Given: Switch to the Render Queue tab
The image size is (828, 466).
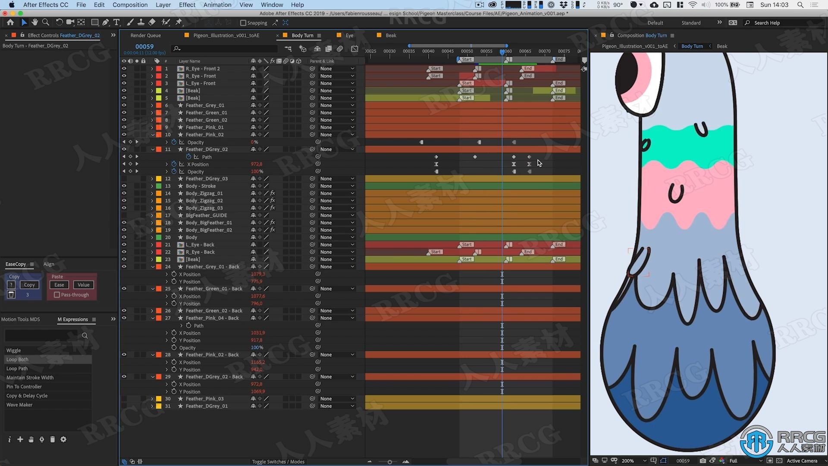Looking at the screenshot, I should point(145,35).
